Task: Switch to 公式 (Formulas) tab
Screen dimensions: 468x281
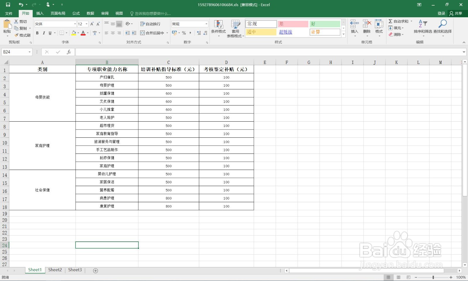Action: click(76, 13)
